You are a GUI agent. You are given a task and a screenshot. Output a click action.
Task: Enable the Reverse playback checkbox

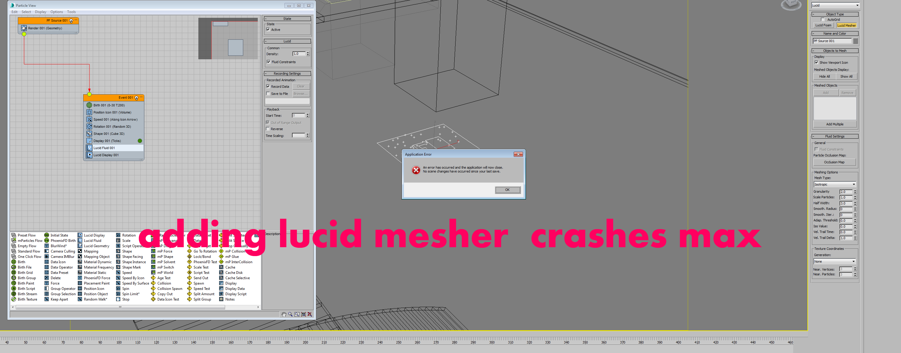268,129
